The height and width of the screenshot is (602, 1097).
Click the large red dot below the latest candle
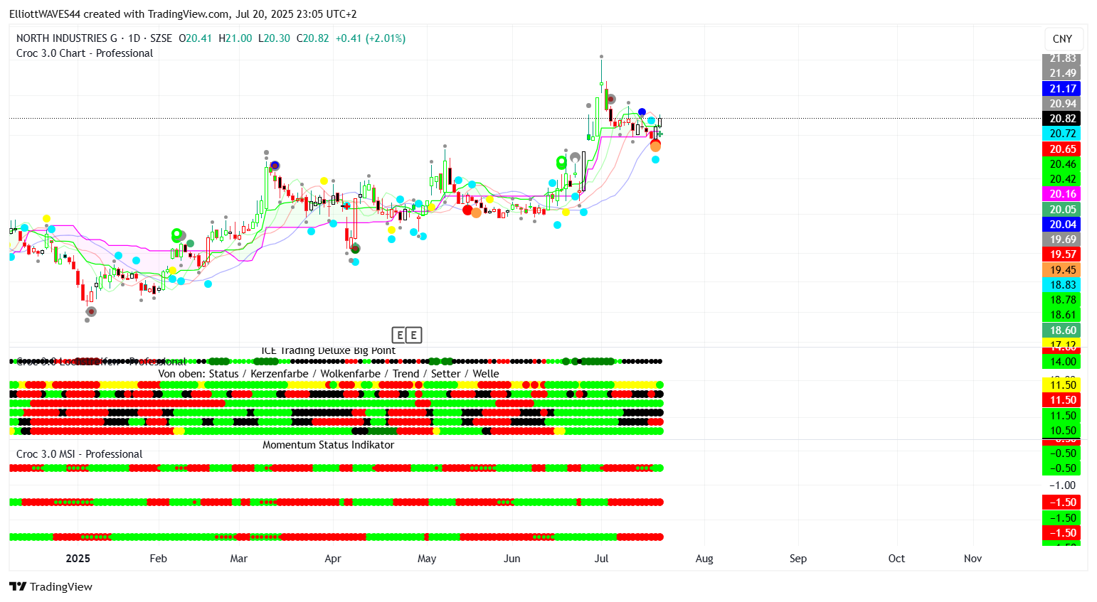[655, 144]
